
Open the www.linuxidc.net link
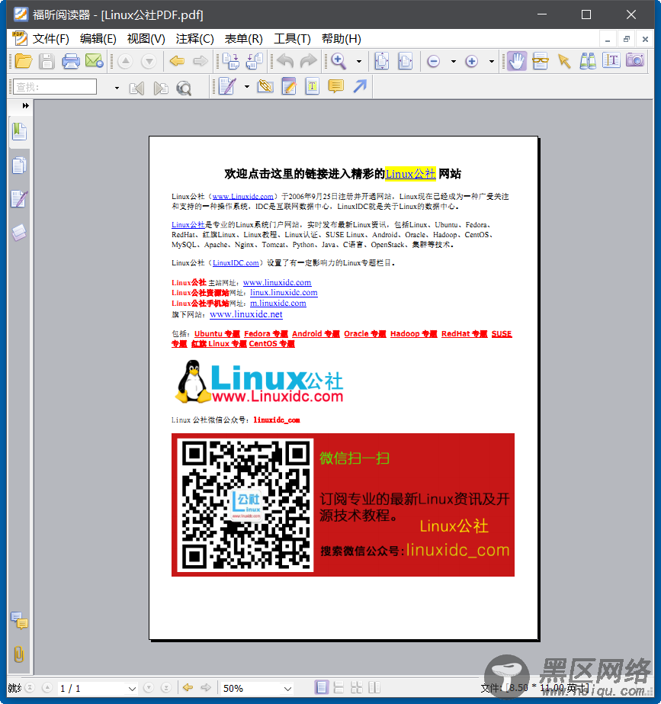tap(246, 314)
